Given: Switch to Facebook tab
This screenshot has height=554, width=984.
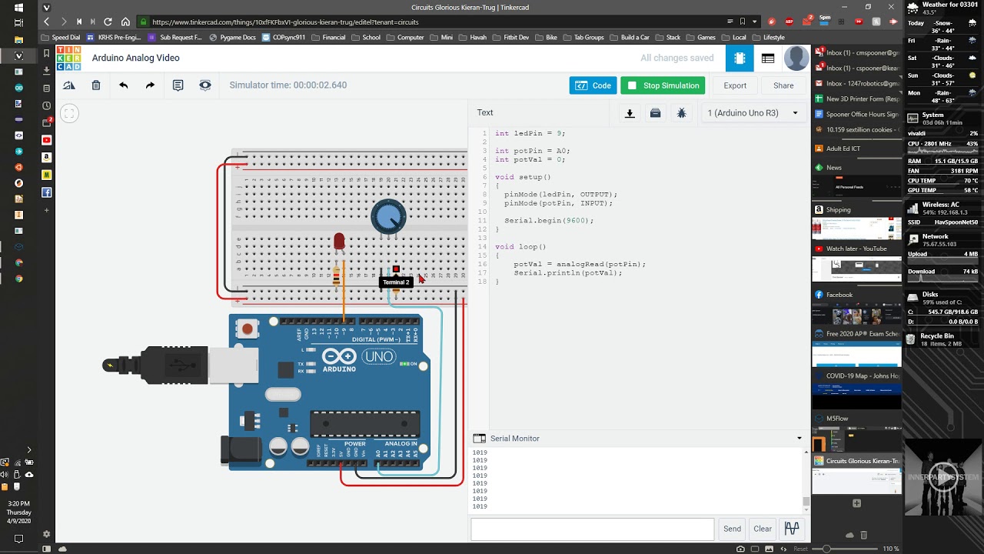Looking at the screenshot, I should tap(856, 295).
